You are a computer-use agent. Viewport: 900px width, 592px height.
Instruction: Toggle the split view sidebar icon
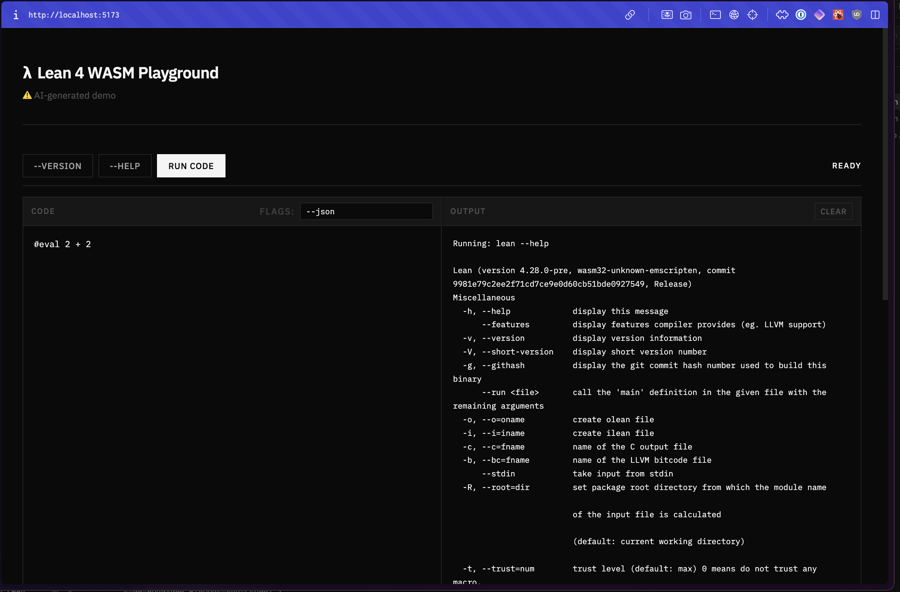875,15
